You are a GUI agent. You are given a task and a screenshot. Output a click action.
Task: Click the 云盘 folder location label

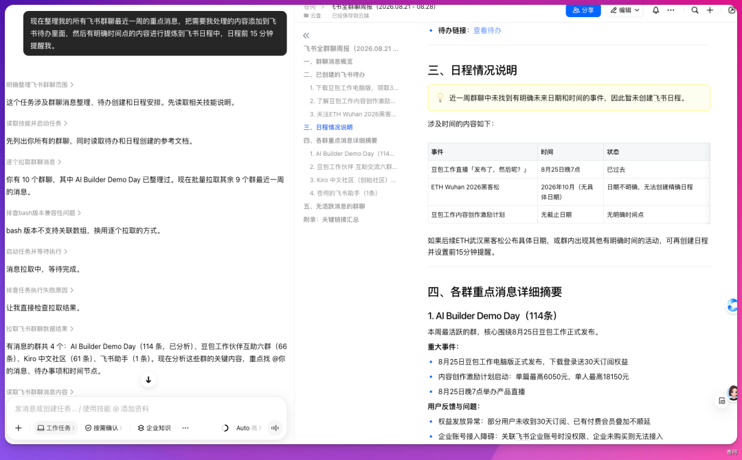coord(313,16)
